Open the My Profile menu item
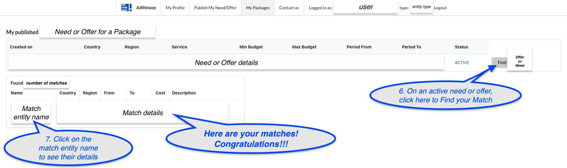Image resolution: width=567 pixels, height=168 pixels. (175, 8)
